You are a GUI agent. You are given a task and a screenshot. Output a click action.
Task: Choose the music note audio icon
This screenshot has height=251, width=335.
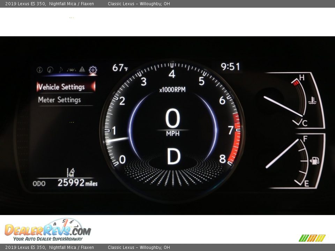coord(61,70)
